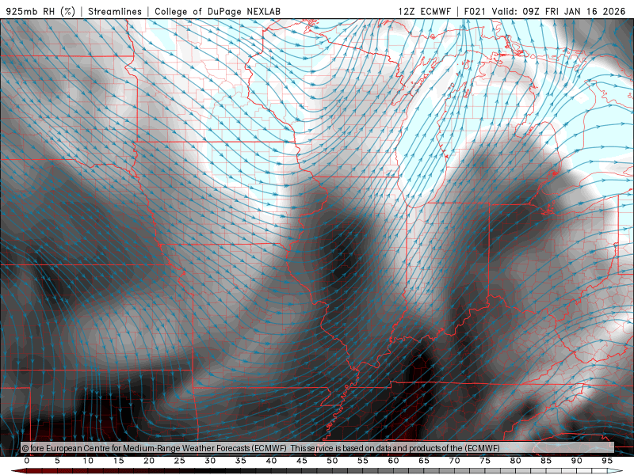Image resolution: width=634 pixels, height=475 pixels.
Task: Click the "F021" forecast hour label
Action: [x=475, y=11]
